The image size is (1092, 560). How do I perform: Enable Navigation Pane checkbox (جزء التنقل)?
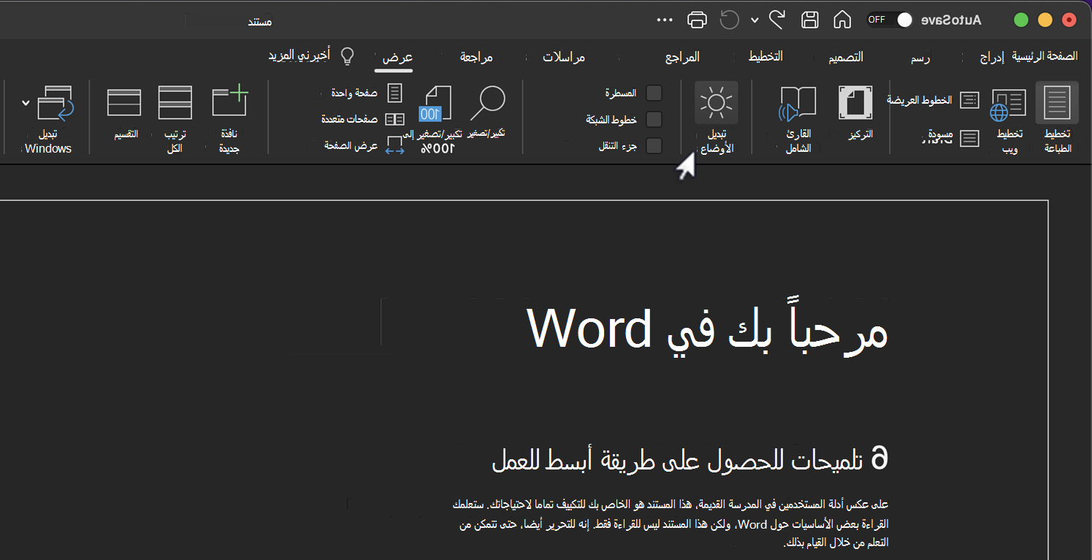click(654, 145)
